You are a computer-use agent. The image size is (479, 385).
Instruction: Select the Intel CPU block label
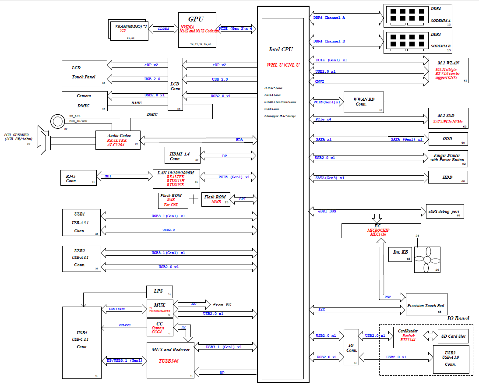[281, 49]
